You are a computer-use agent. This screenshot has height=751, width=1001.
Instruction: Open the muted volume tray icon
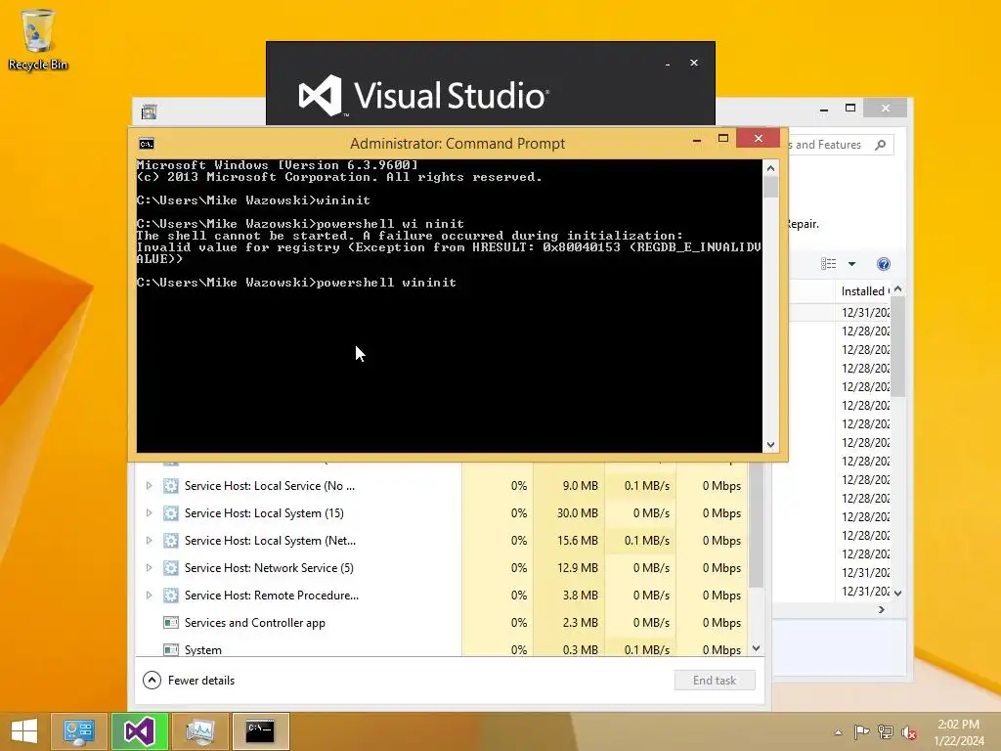909,731
